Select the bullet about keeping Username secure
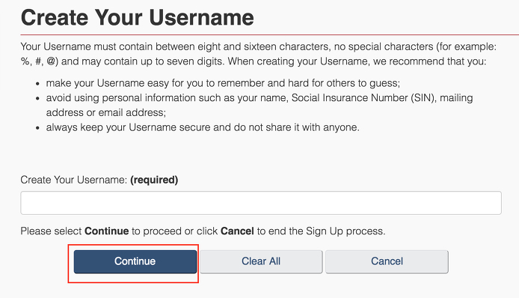 (203, 127)
